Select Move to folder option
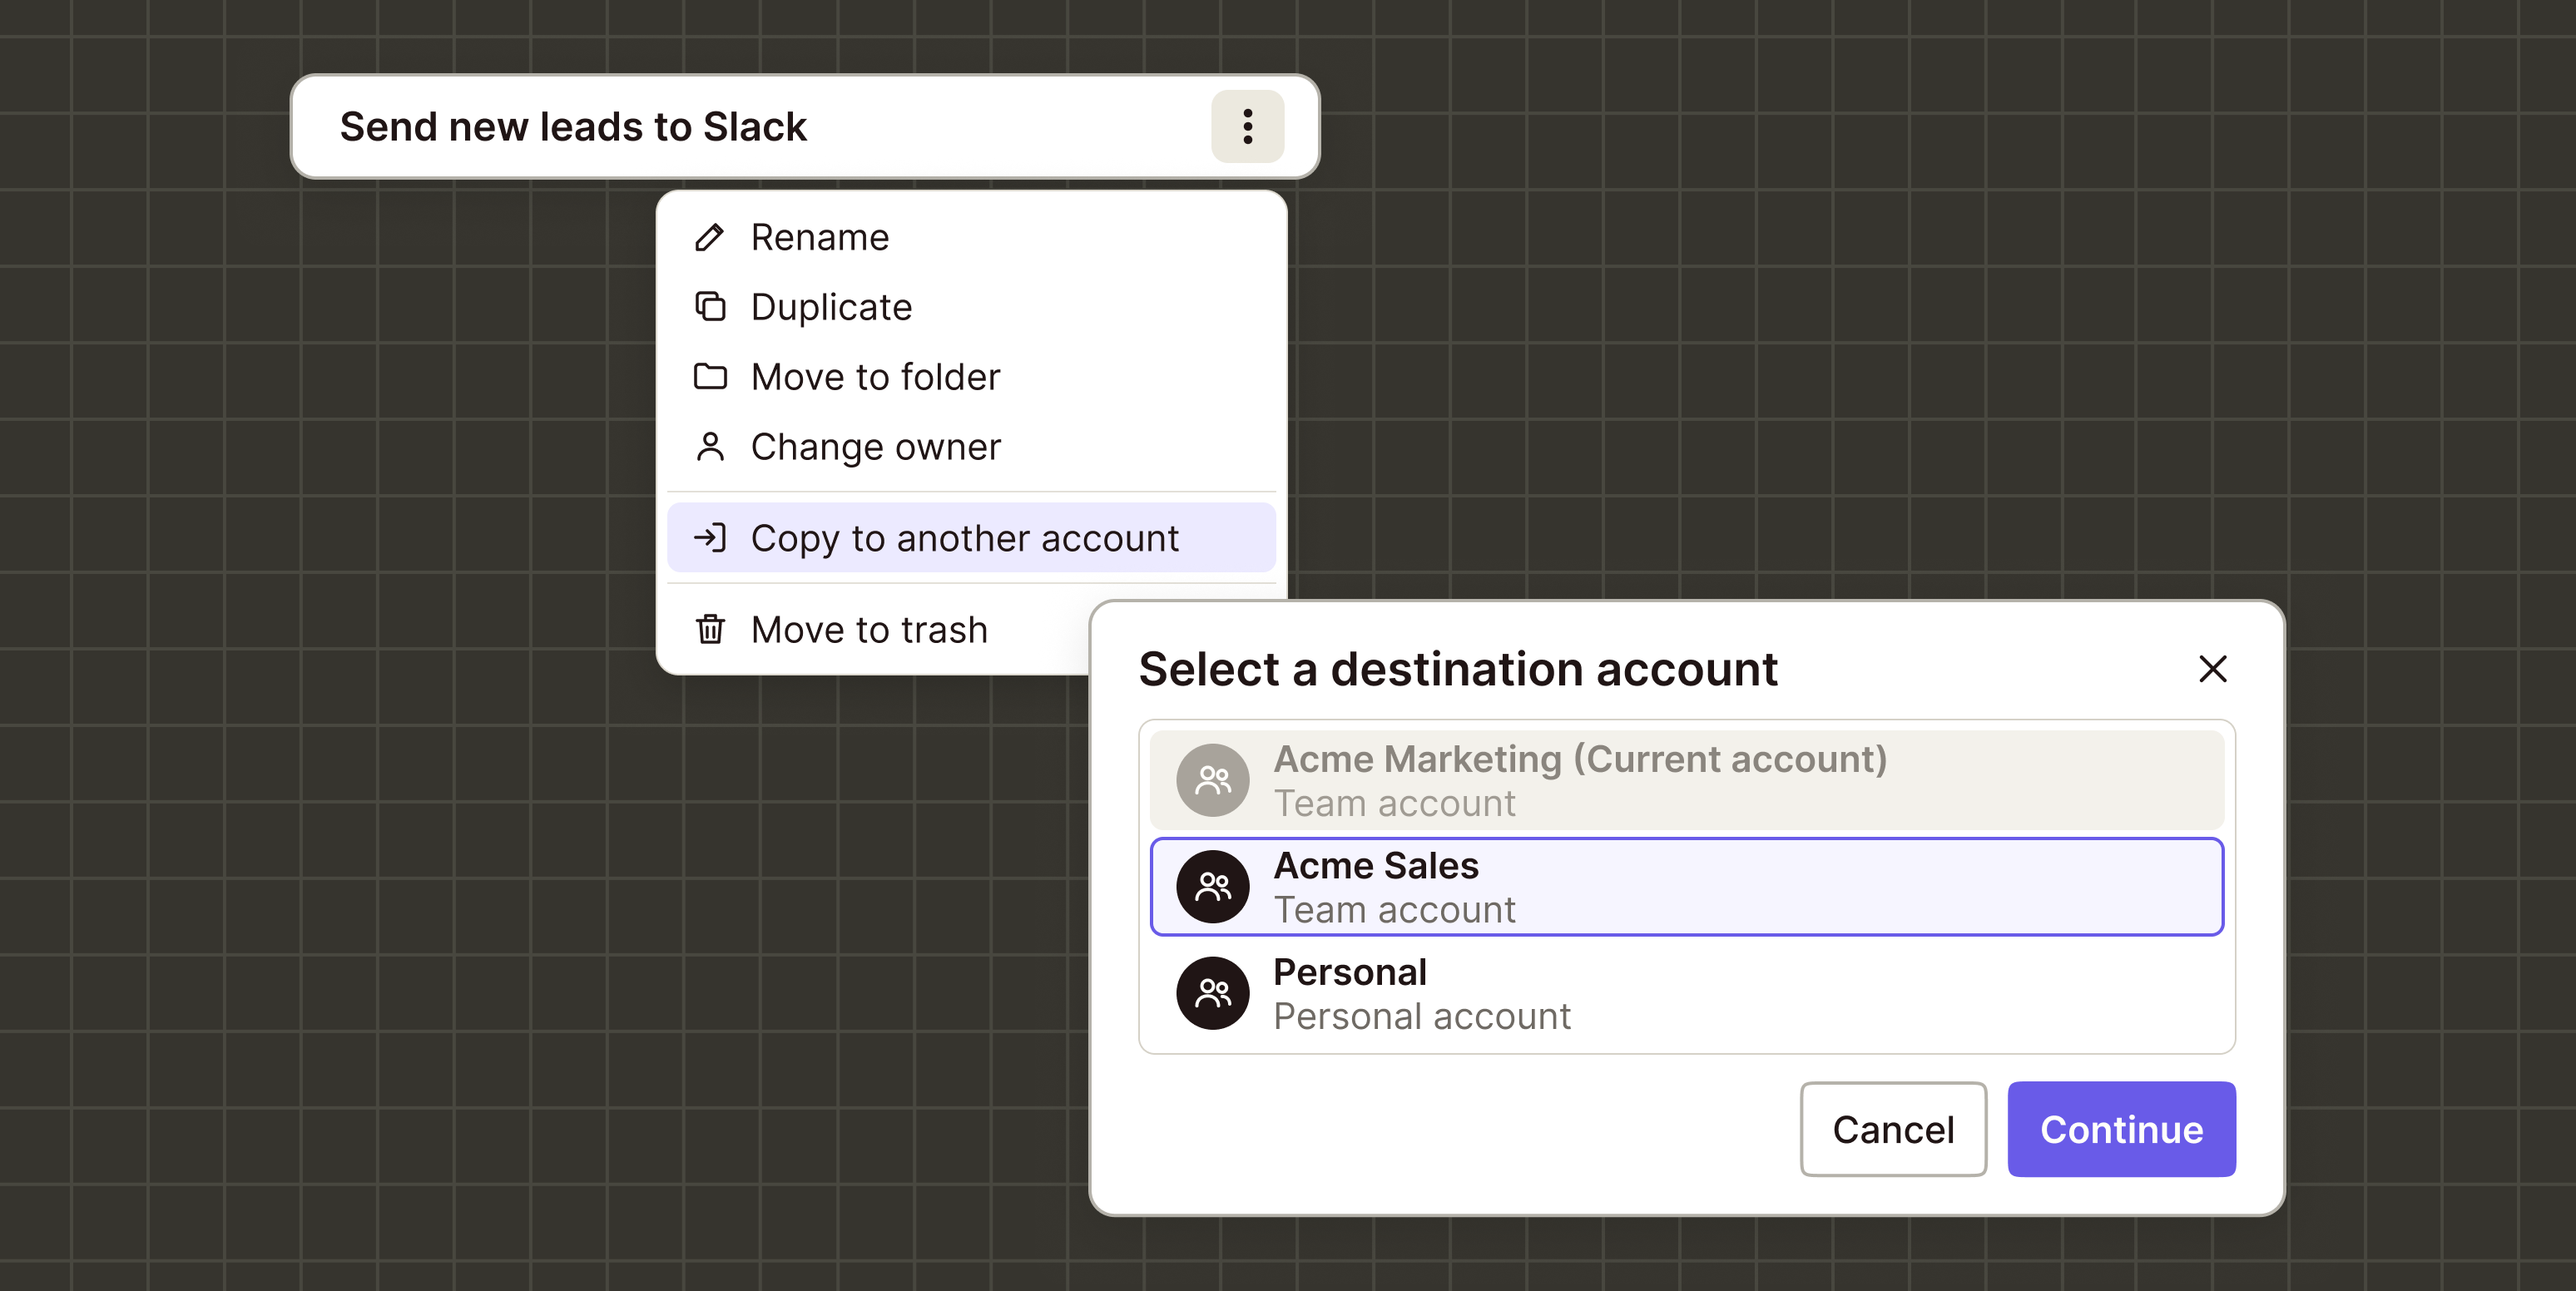 click(971, 376)
